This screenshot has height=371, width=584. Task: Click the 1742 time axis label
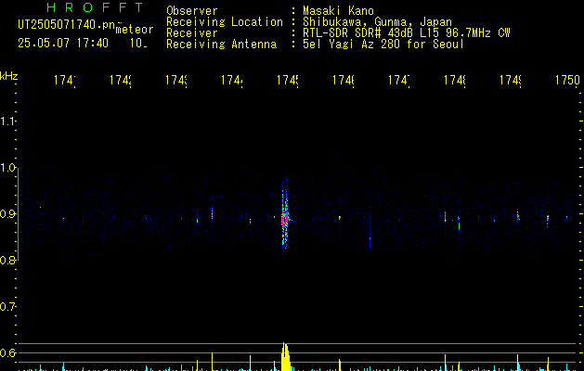click(121, 80)
